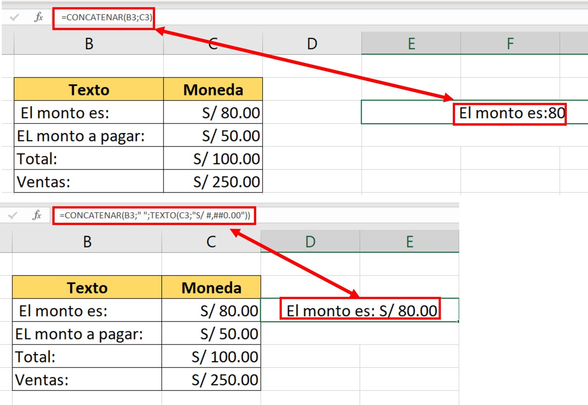The image size is (588, 405).
Task: Click the checkmark Enter icon beside top formula bar
Action: (x=15, y=17)
